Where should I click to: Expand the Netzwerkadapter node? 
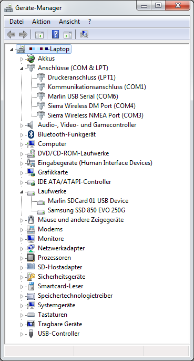click(x=22, y=249)
